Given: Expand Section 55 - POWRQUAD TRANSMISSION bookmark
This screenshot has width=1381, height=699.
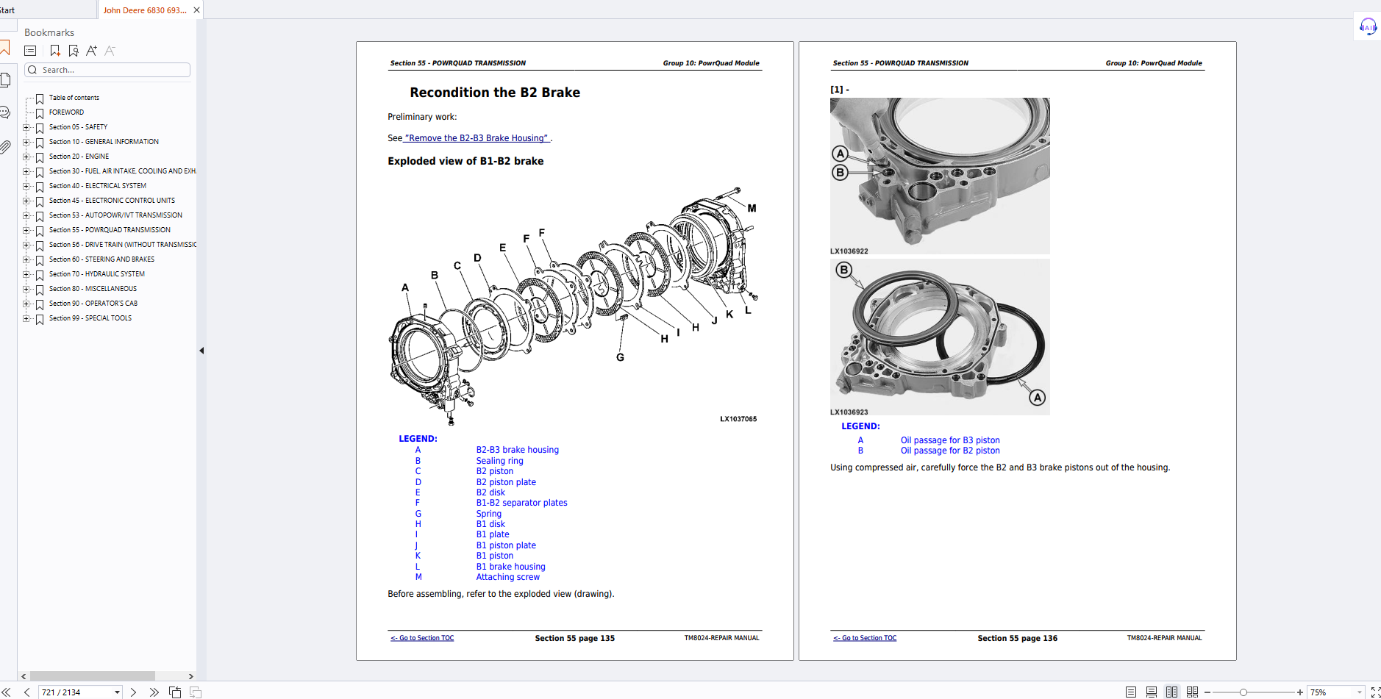Looking at the screenshot, I should tap(26, 230).
